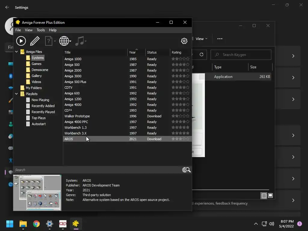Click the Help document icon in toolbar
This screenshot has width=308, height=231.
pyautogui.click(x=48, y=41)
